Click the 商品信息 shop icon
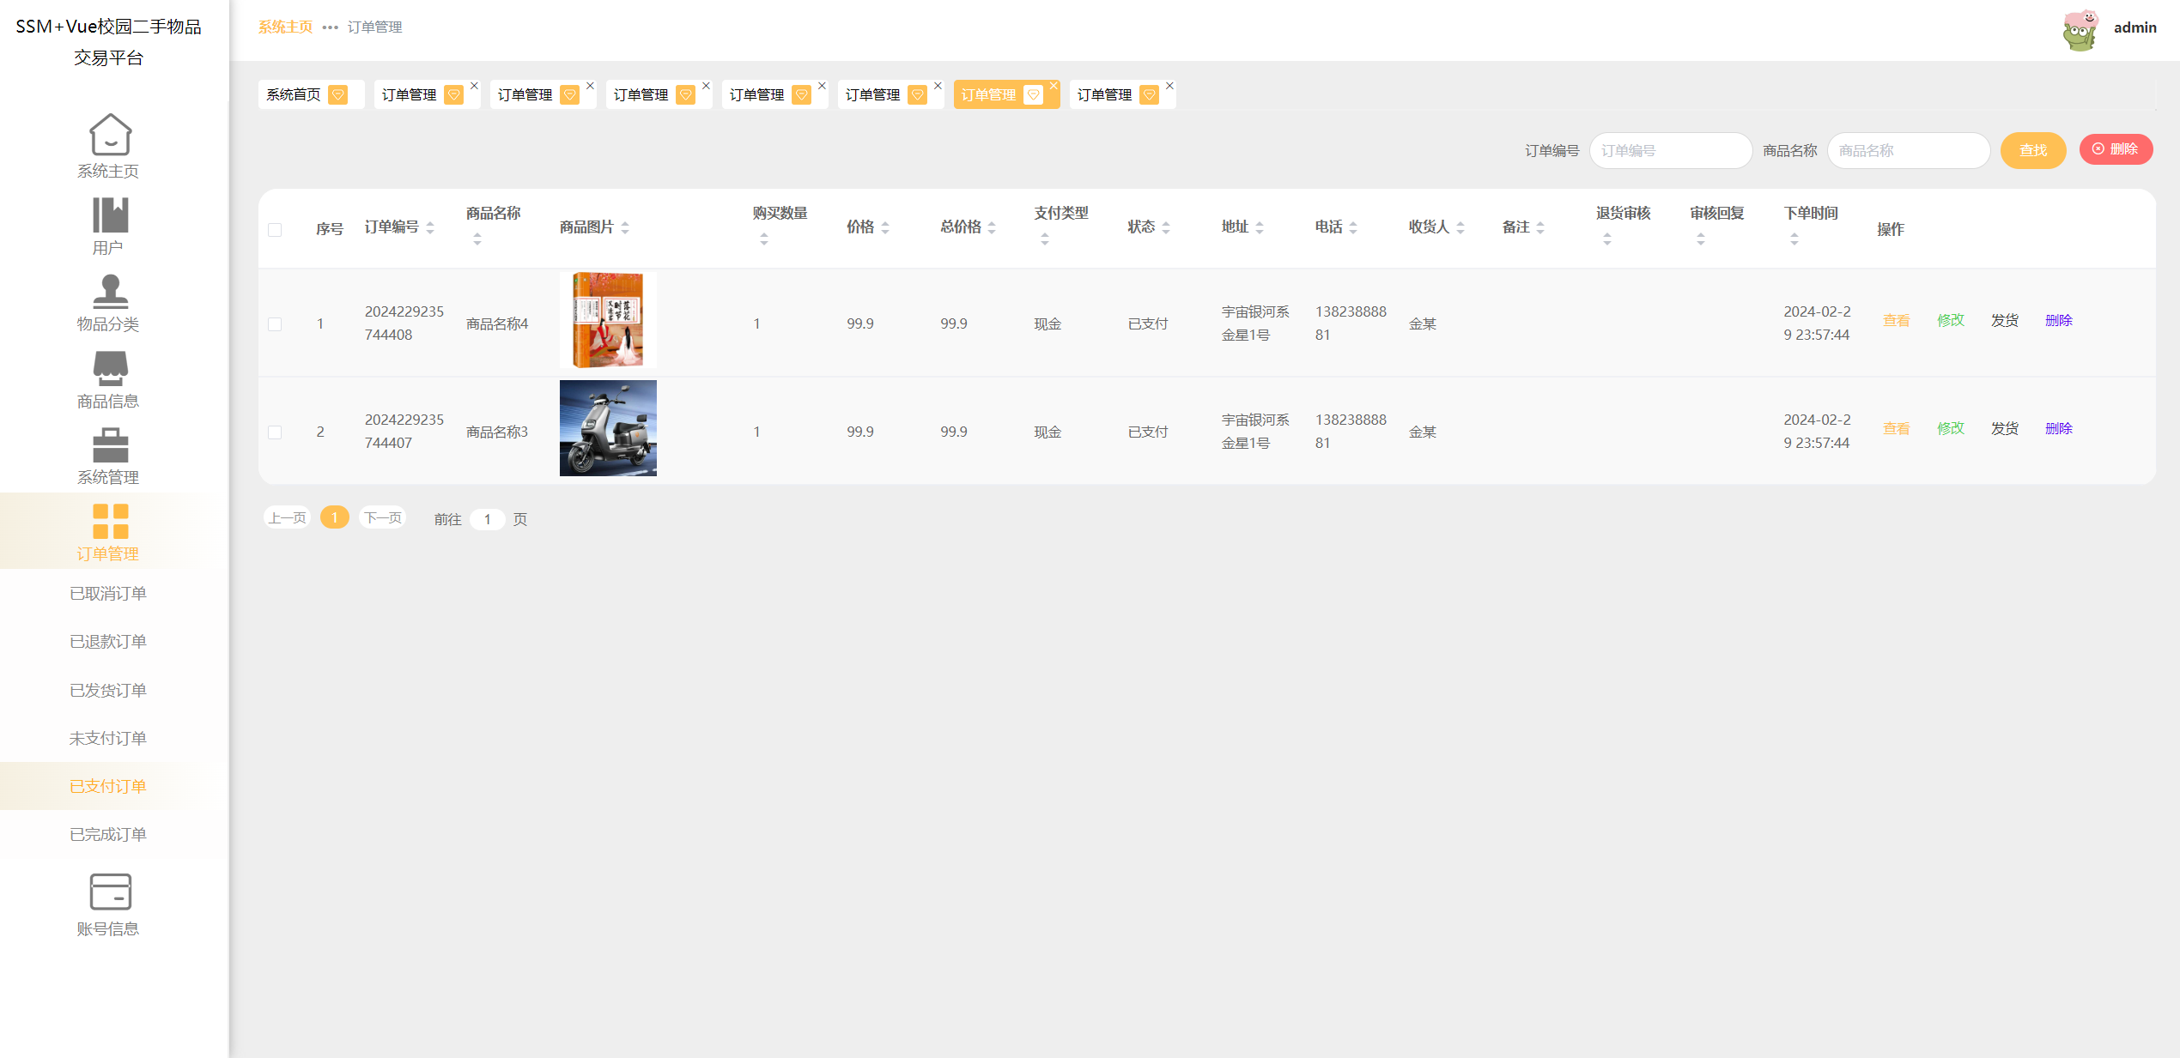The width and height of the screenshot is (2180, 1058). 110,369
